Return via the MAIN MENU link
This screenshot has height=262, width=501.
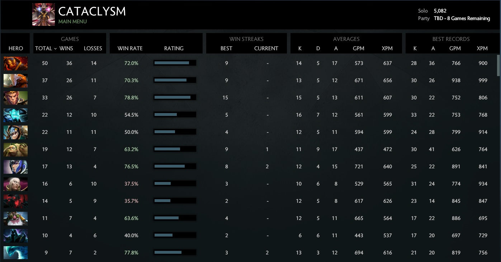pos(72,22)
